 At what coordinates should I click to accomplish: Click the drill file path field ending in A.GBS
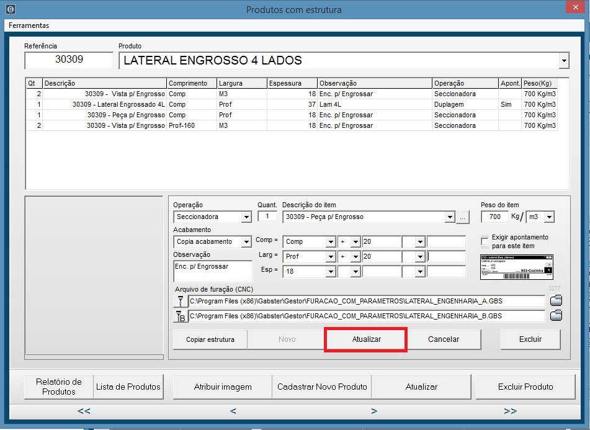[367, 302]
